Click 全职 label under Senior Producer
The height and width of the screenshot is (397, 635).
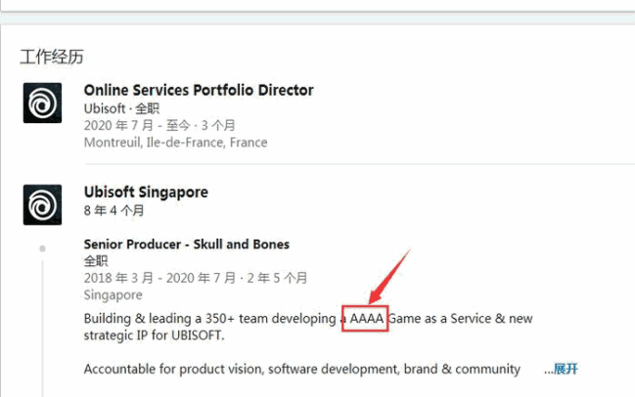97,261
